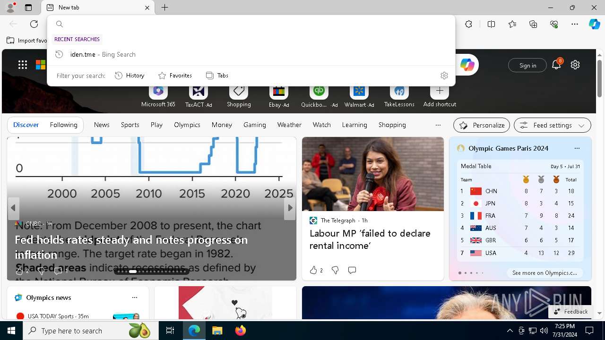
Task: Open the Tab actions menu icon
Action: tap(28, 8)
